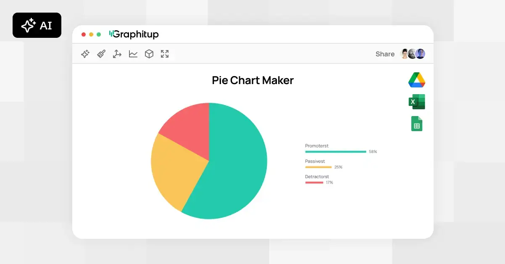Connect to Google Sheets
The height and width of the screenshot is (264, 505).
coord(416,124)
